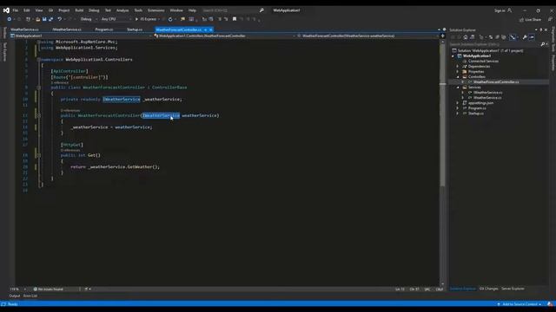
Task: Click the Live Share button
Action: click(530, 20)
